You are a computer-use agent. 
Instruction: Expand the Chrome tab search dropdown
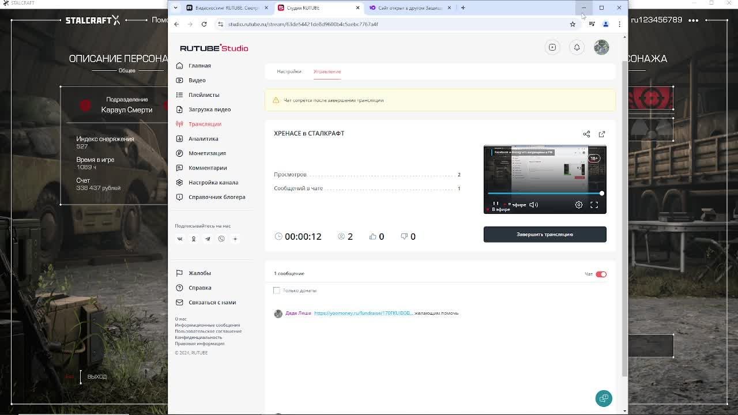tap(175, 8)
